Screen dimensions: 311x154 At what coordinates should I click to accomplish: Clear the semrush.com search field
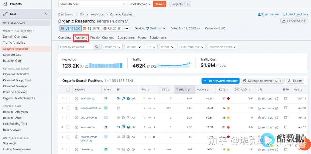(124, 4)
